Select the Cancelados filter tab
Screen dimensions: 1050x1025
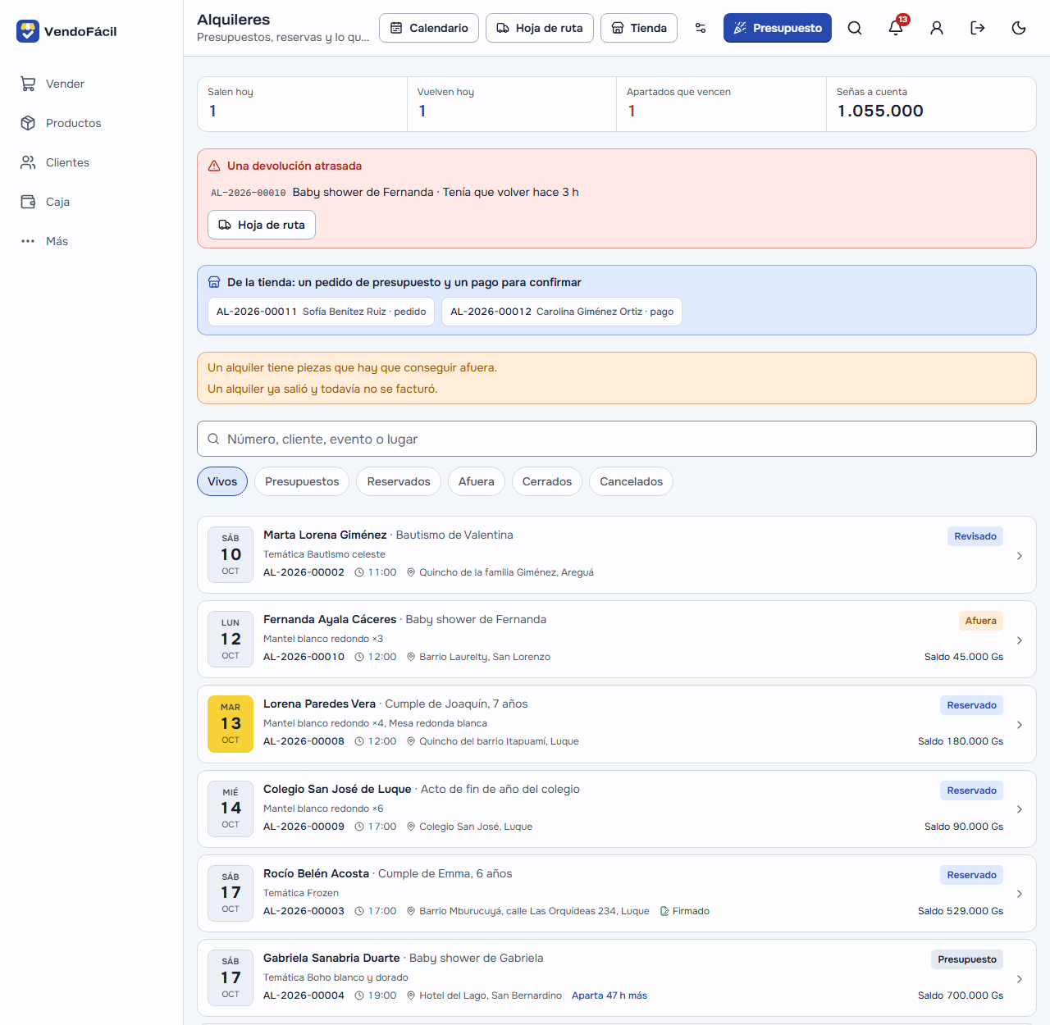pyautogui.click(x=632, y=481)
